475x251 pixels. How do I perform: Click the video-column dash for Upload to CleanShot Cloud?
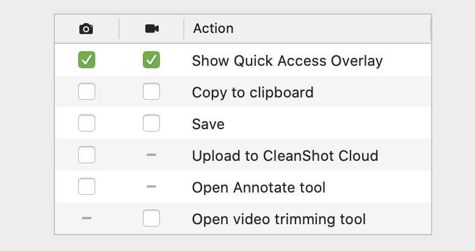pos(151,155)
